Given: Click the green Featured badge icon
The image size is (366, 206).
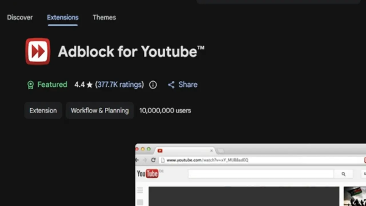Looking at the screenshot, I should pos(31,85).
